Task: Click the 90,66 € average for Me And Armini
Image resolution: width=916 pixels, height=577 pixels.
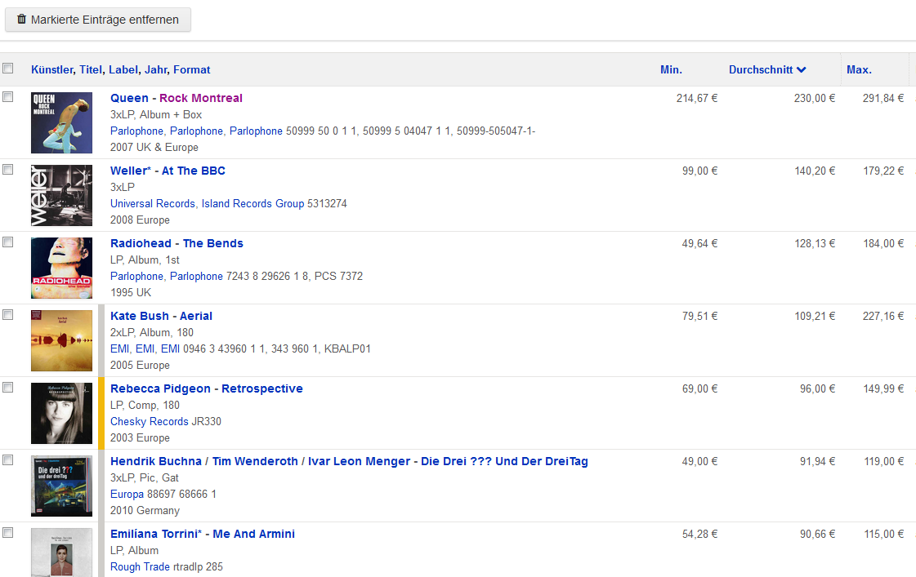Action: click(x=817, y=534)
